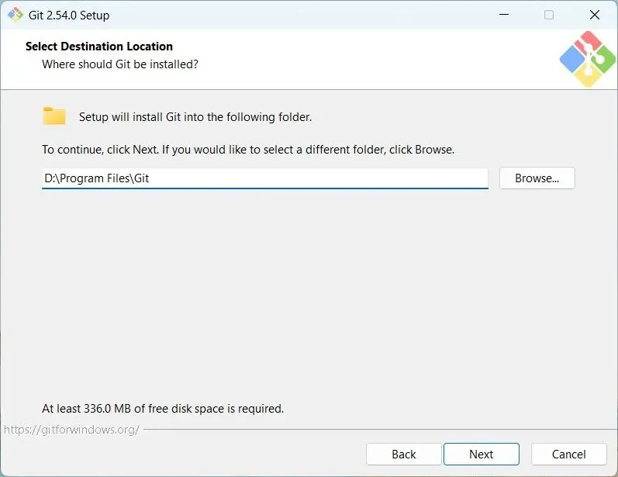Click the "Setup will install Git" message
Image resolution: width=618 pixels, height=477 pixels.
click(x=195, y=117)
